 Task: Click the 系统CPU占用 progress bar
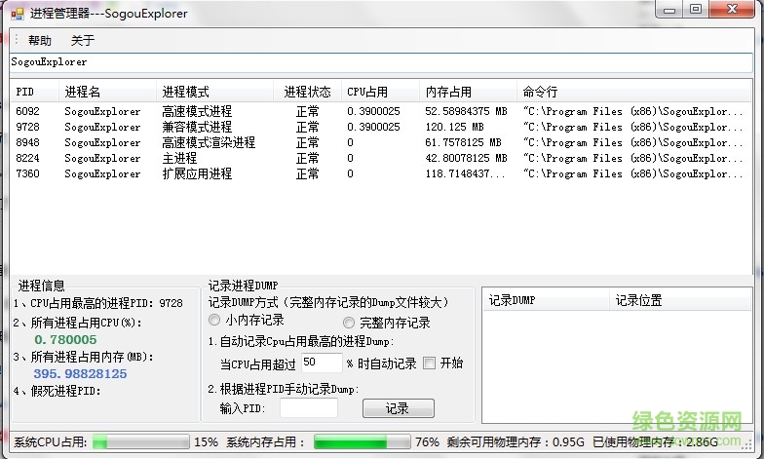(140, 442)
